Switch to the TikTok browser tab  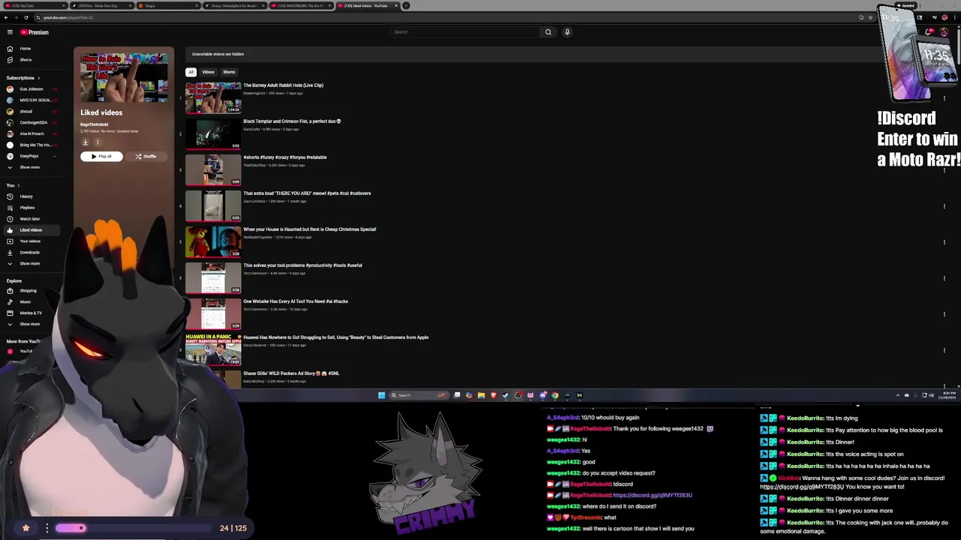click(x=101, y=5)
